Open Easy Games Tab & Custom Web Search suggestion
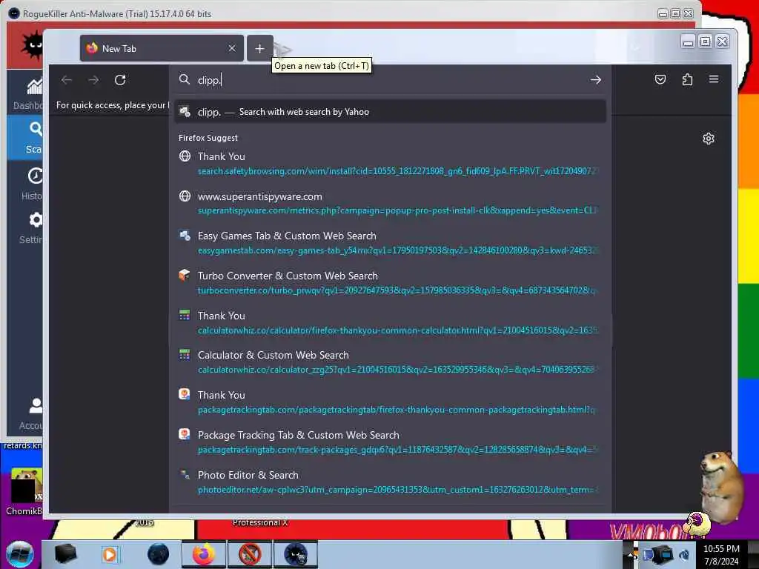The height and width of the screenshot is (569, 759). click(x=390, y=243)
